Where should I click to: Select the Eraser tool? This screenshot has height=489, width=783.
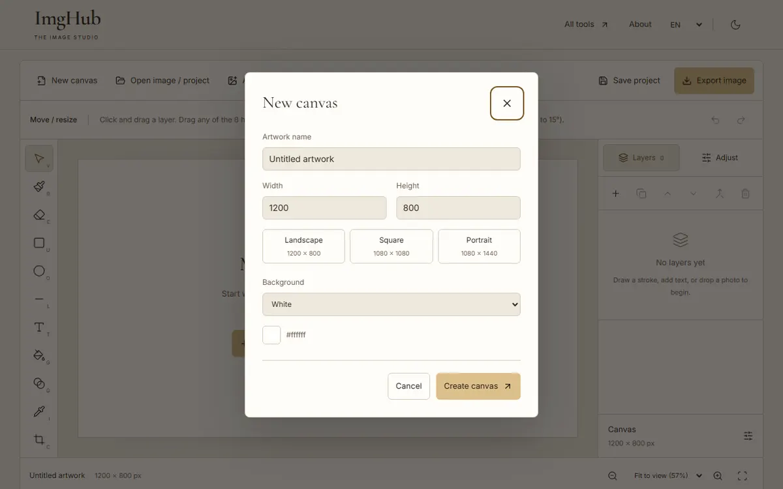coord(39,215)
